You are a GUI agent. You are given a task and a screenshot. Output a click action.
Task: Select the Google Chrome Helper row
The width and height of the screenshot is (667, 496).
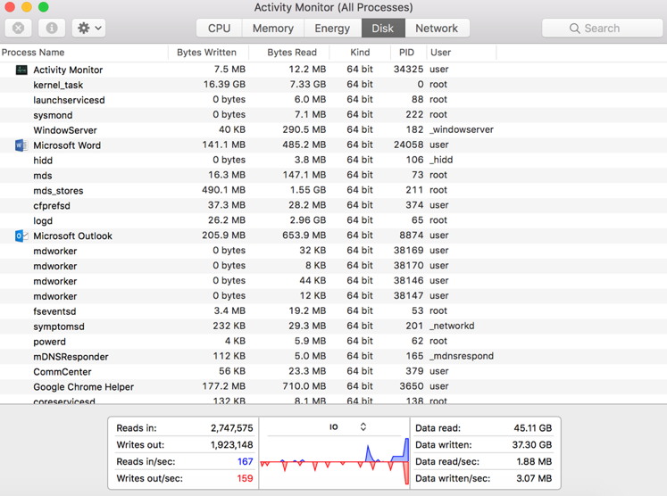(83, 387)
